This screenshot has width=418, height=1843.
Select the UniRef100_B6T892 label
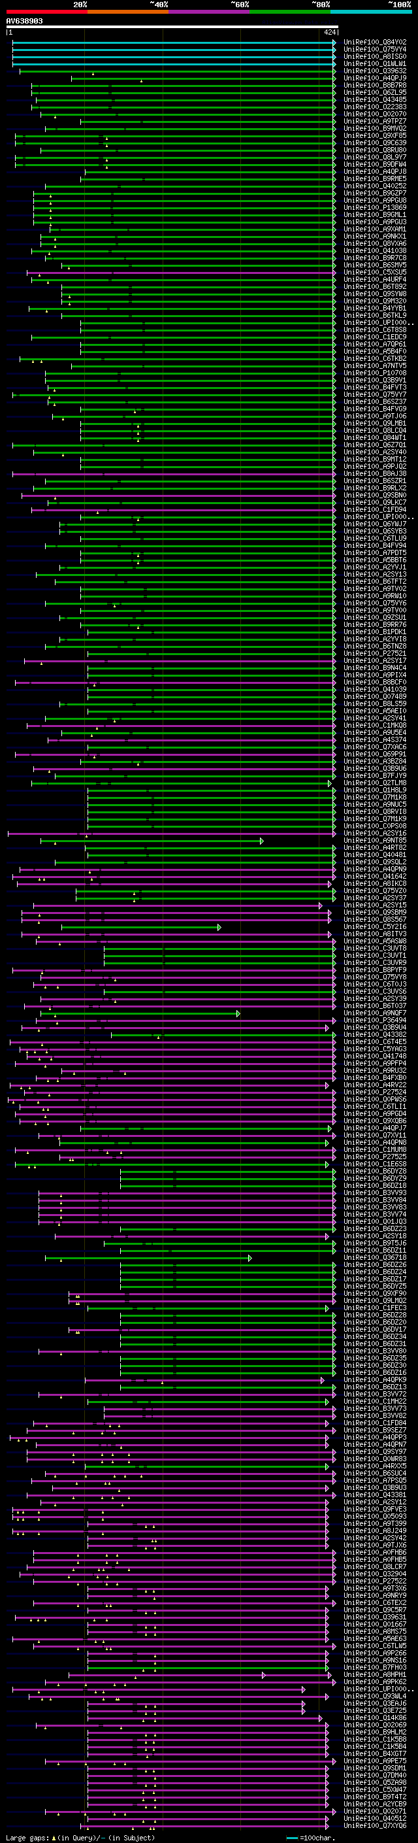(x=375, y=287)
